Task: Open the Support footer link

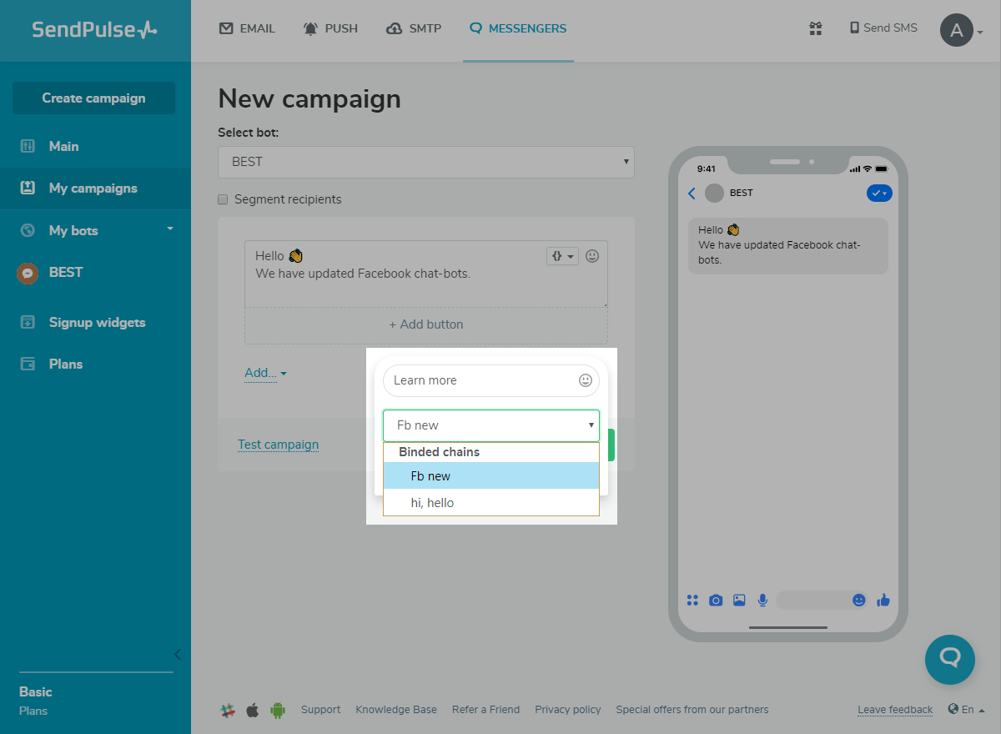Action: tap(320, 710)
